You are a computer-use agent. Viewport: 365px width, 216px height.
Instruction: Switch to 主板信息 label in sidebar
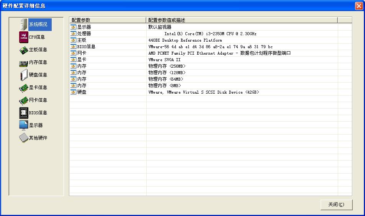[x=38, y=50]
